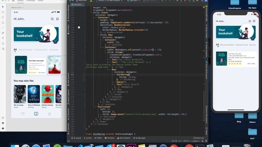Select 'Recommended' tab in XD mockup
Image resolution: width=262 pixels, height=147 pixels.
coord(25,50)
